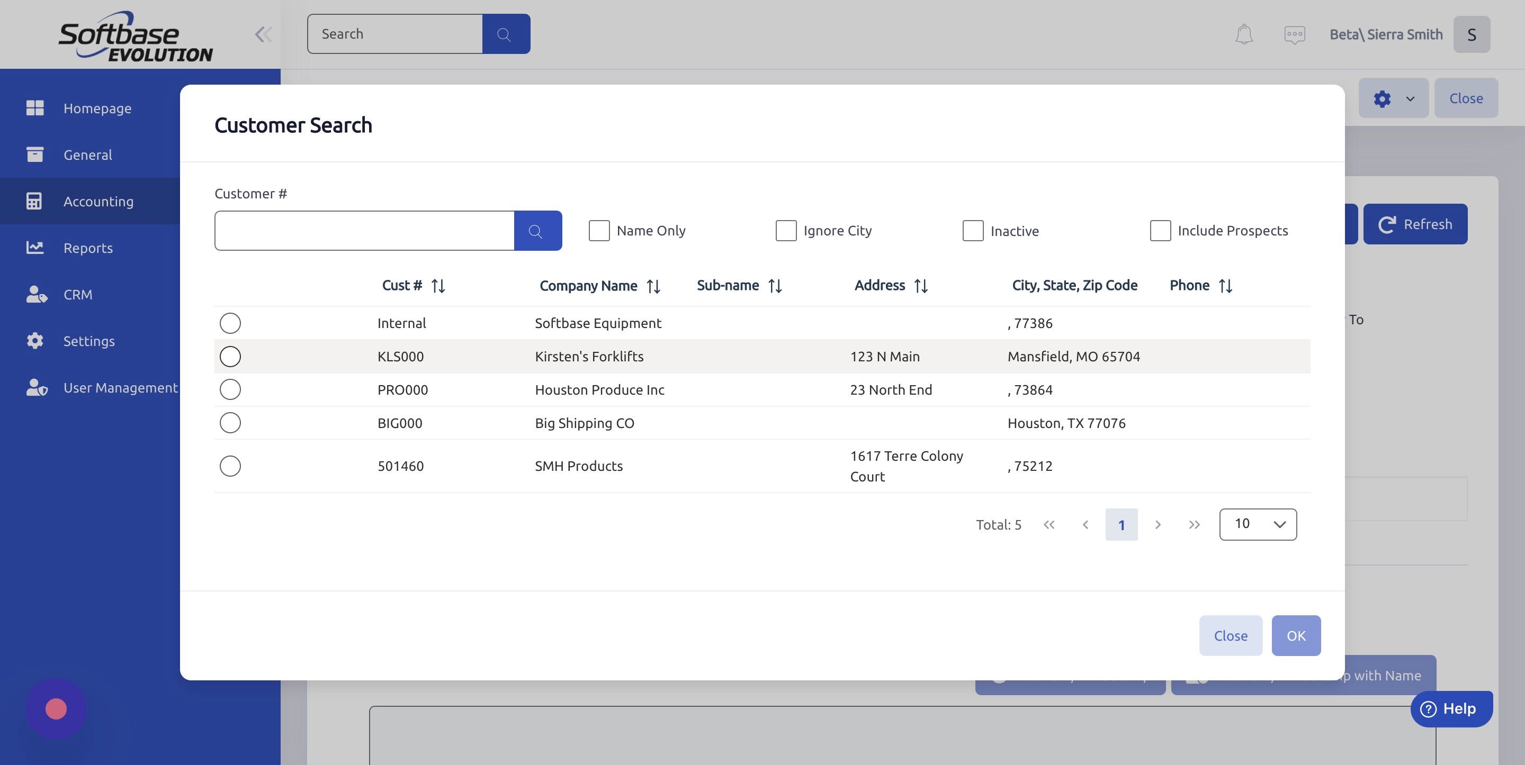Enable the Ignore City checkbox
The height and width of the screenshot is (765, 1525).
tap(786, 231)
